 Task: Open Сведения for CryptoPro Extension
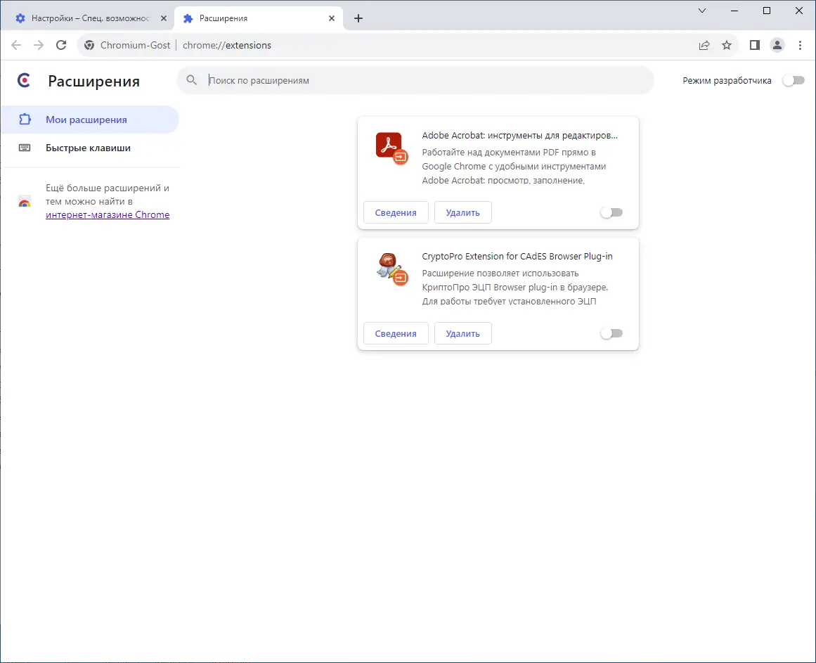396,333
